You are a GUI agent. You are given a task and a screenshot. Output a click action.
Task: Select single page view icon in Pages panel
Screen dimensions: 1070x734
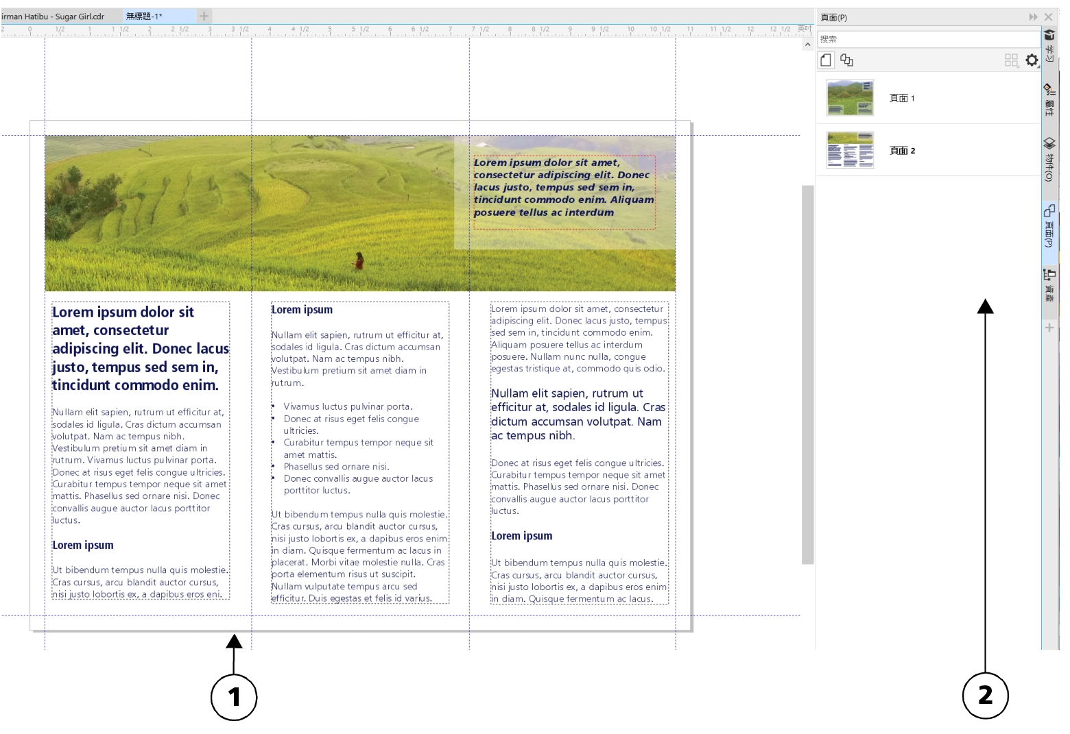[826, 60]
